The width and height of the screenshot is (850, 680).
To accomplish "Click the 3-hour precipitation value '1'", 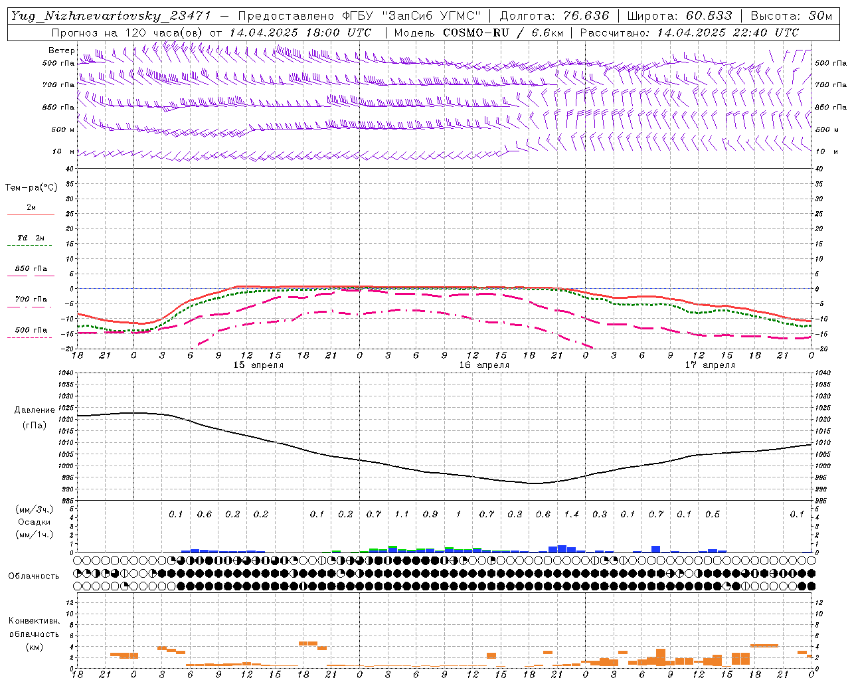I will tap(458, 515).
